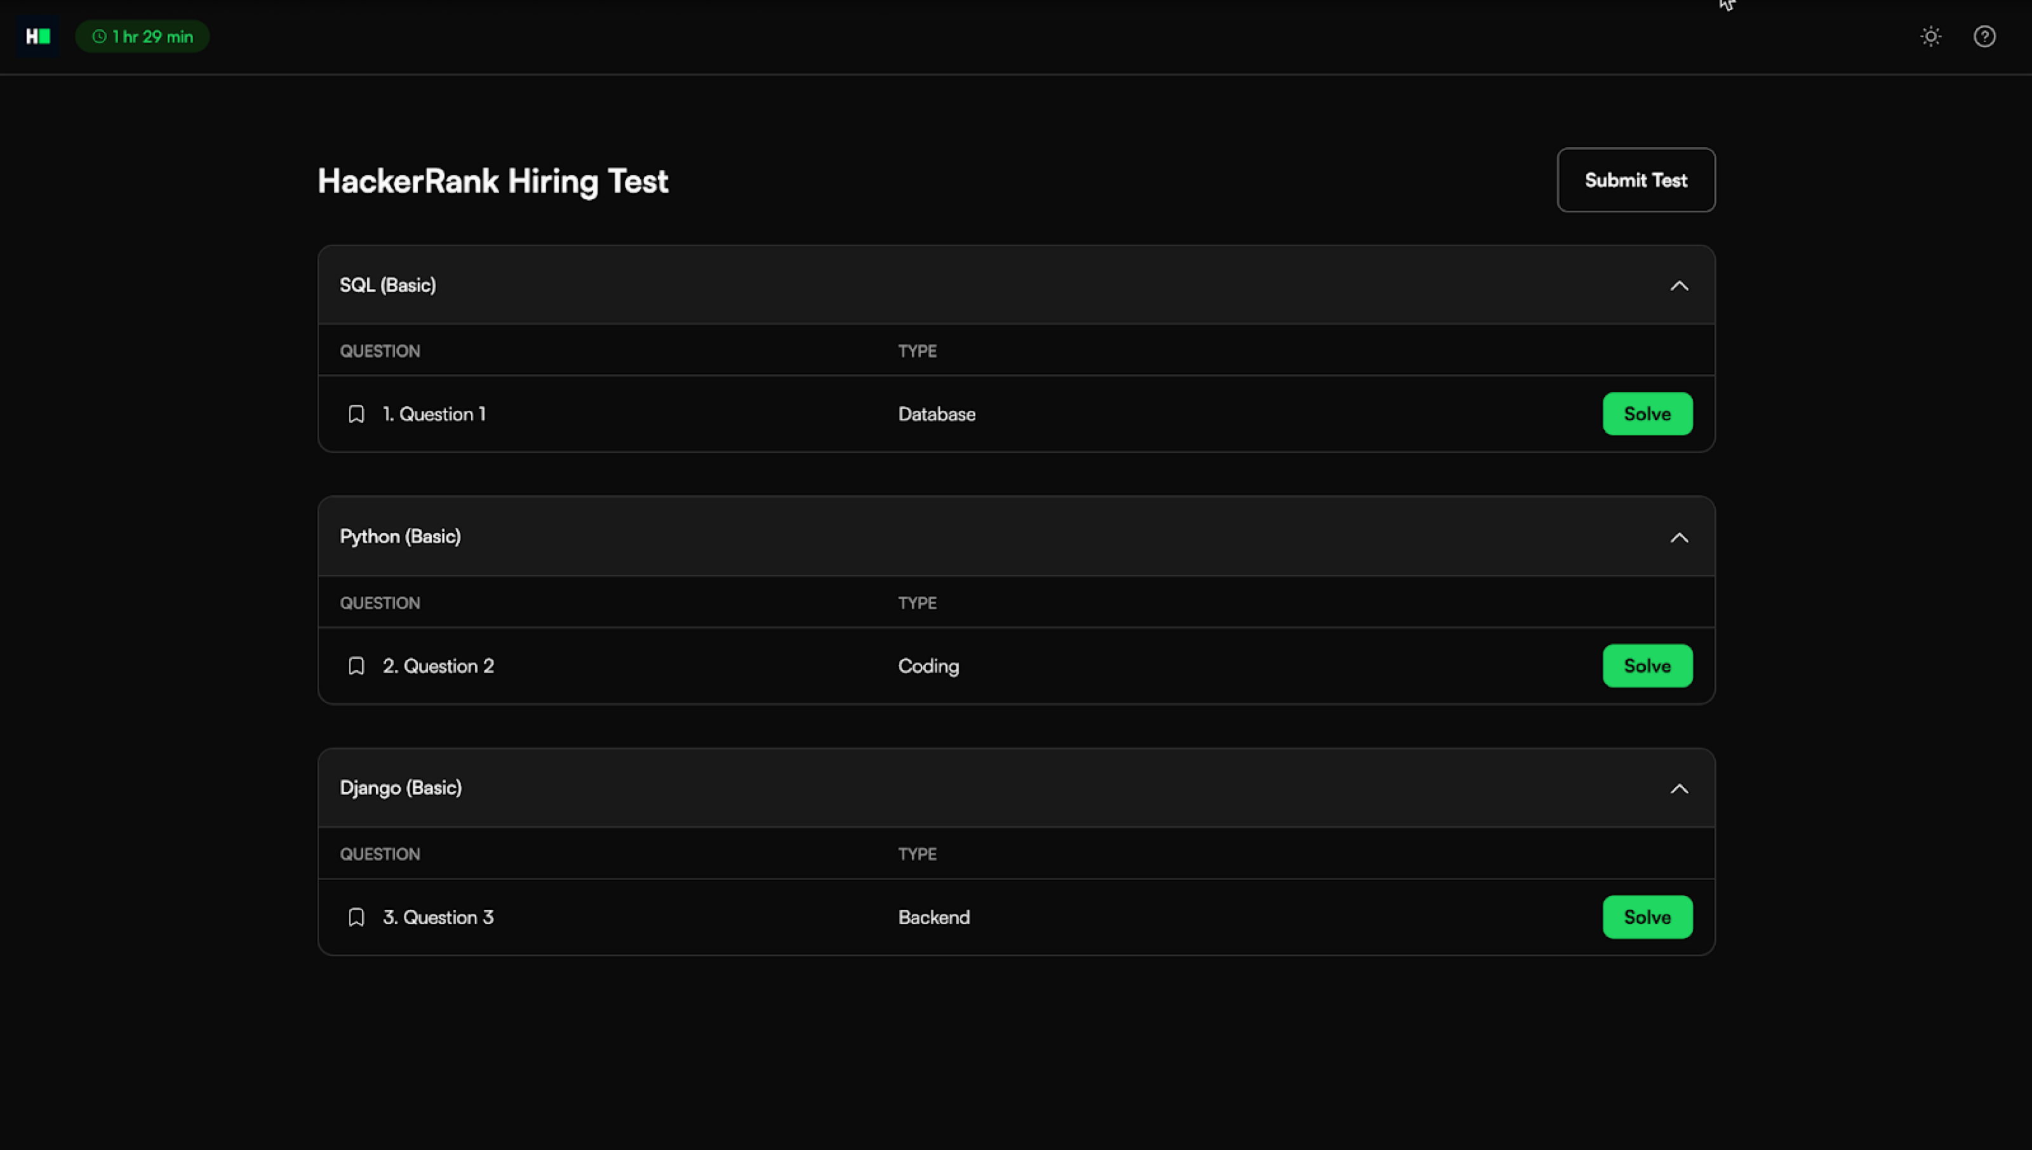Select the Python (Basic) section header
The image size is (2032, 1150).
[400, 537]
